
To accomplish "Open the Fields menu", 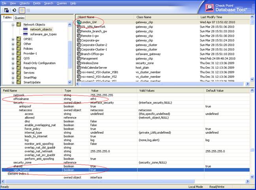I will [x=37, y=3].
